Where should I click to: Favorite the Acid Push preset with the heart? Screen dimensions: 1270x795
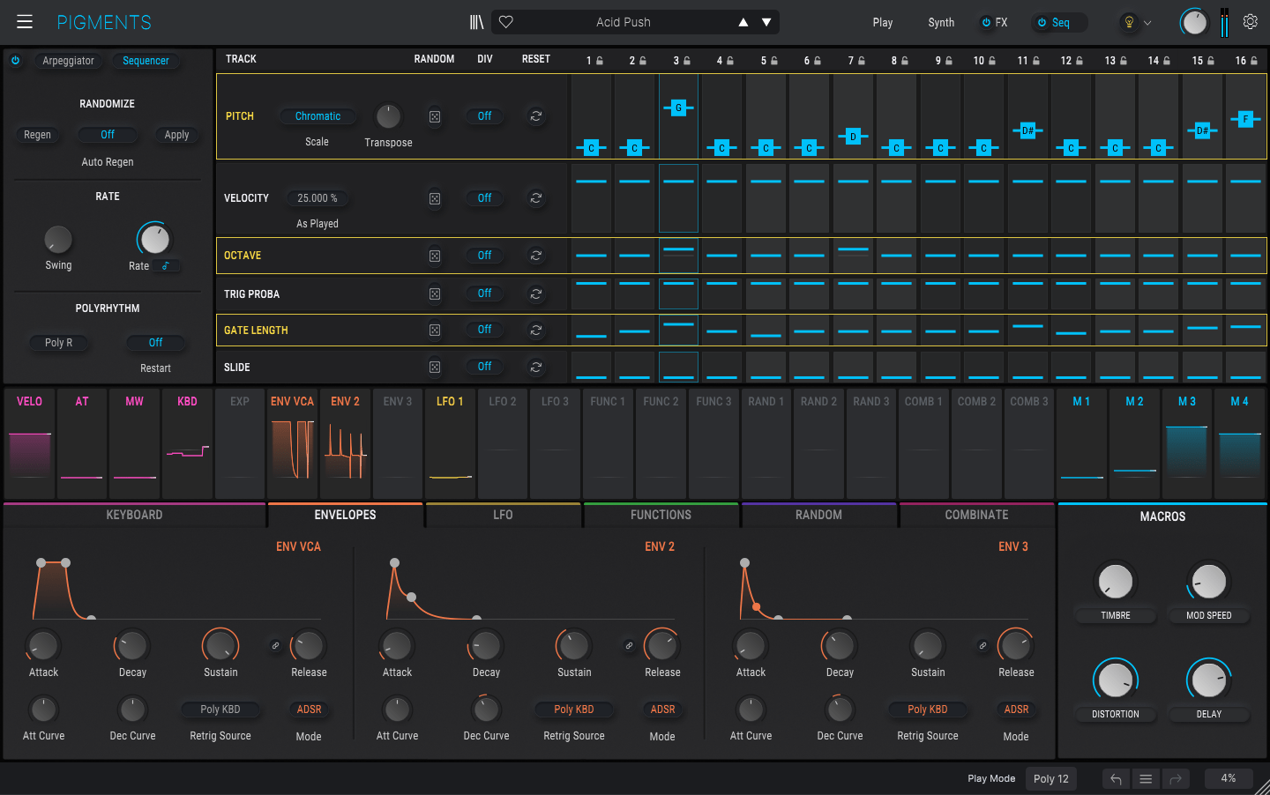click(x=505, y=21)
